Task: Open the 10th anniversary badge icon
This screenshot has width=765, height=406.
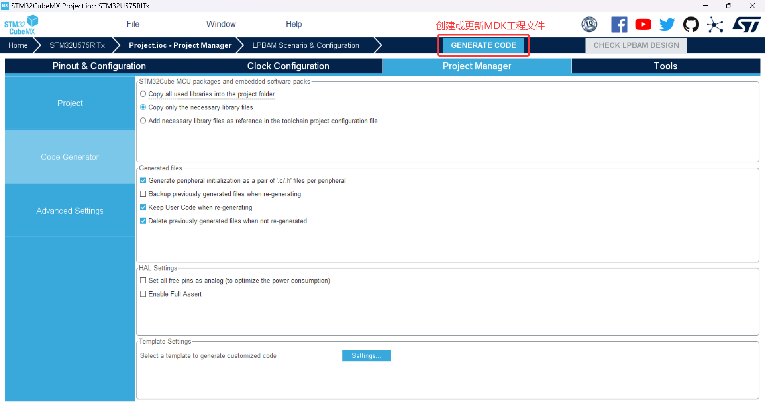Action: pos(589,24)
